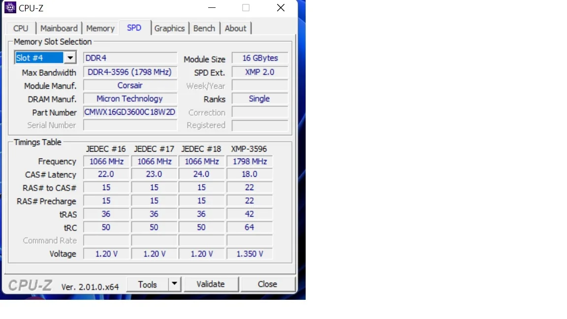Click Module Size value 16 GBytes
The height and width of the screenshot is (319, 567).
coord(260,58)
